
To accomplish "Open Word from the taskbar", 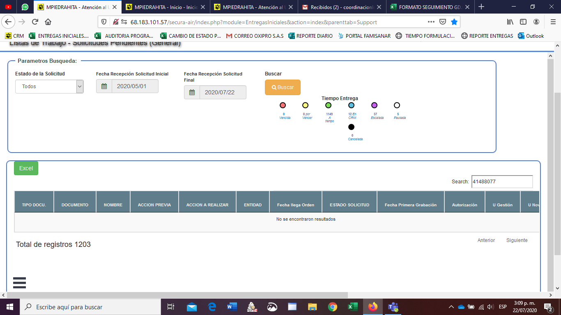I will 232,307.
